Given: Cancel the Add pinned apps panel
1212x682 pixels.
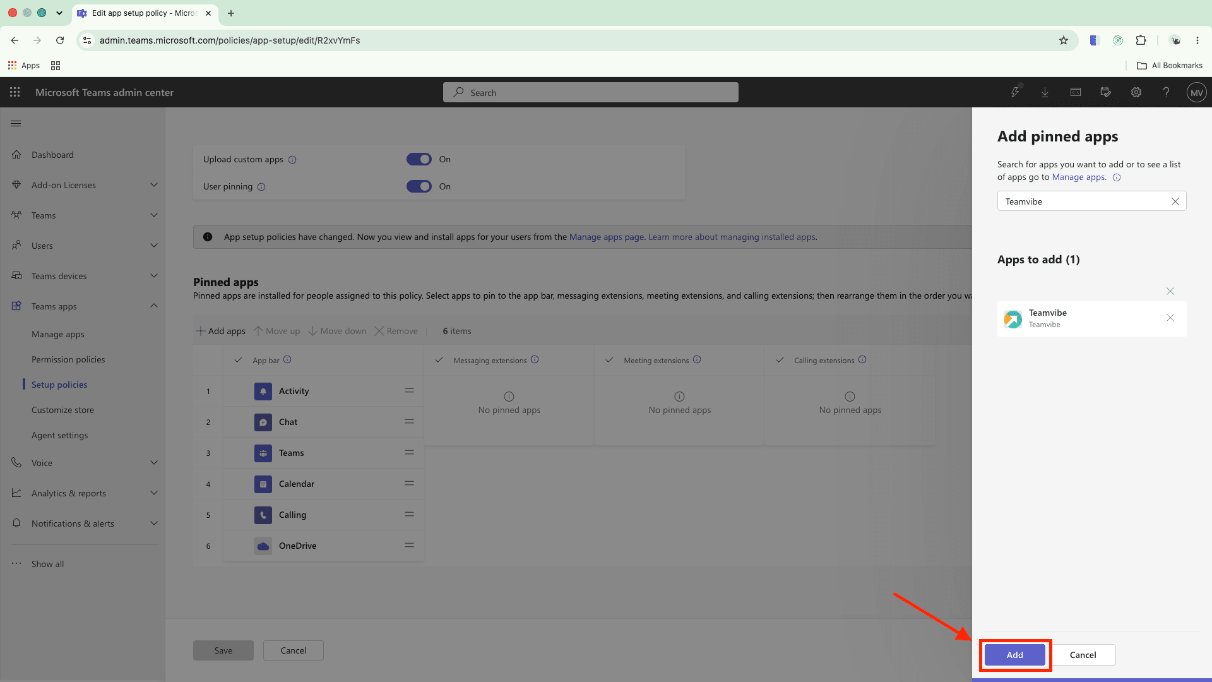Looking at the screenshot, I should click(1083, 655).
